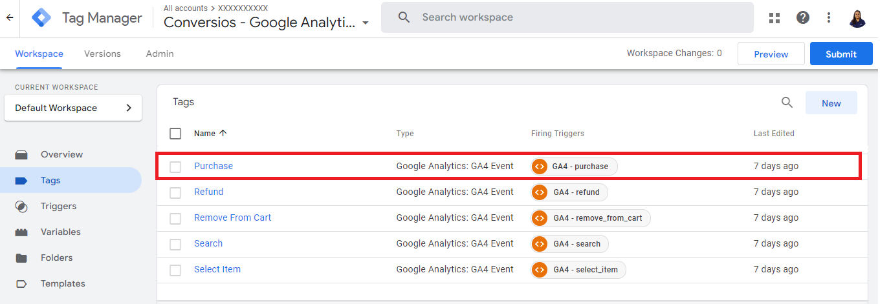889x304 pixels.
Task: Click the Conversios container name title
Action: pos(259,23)
